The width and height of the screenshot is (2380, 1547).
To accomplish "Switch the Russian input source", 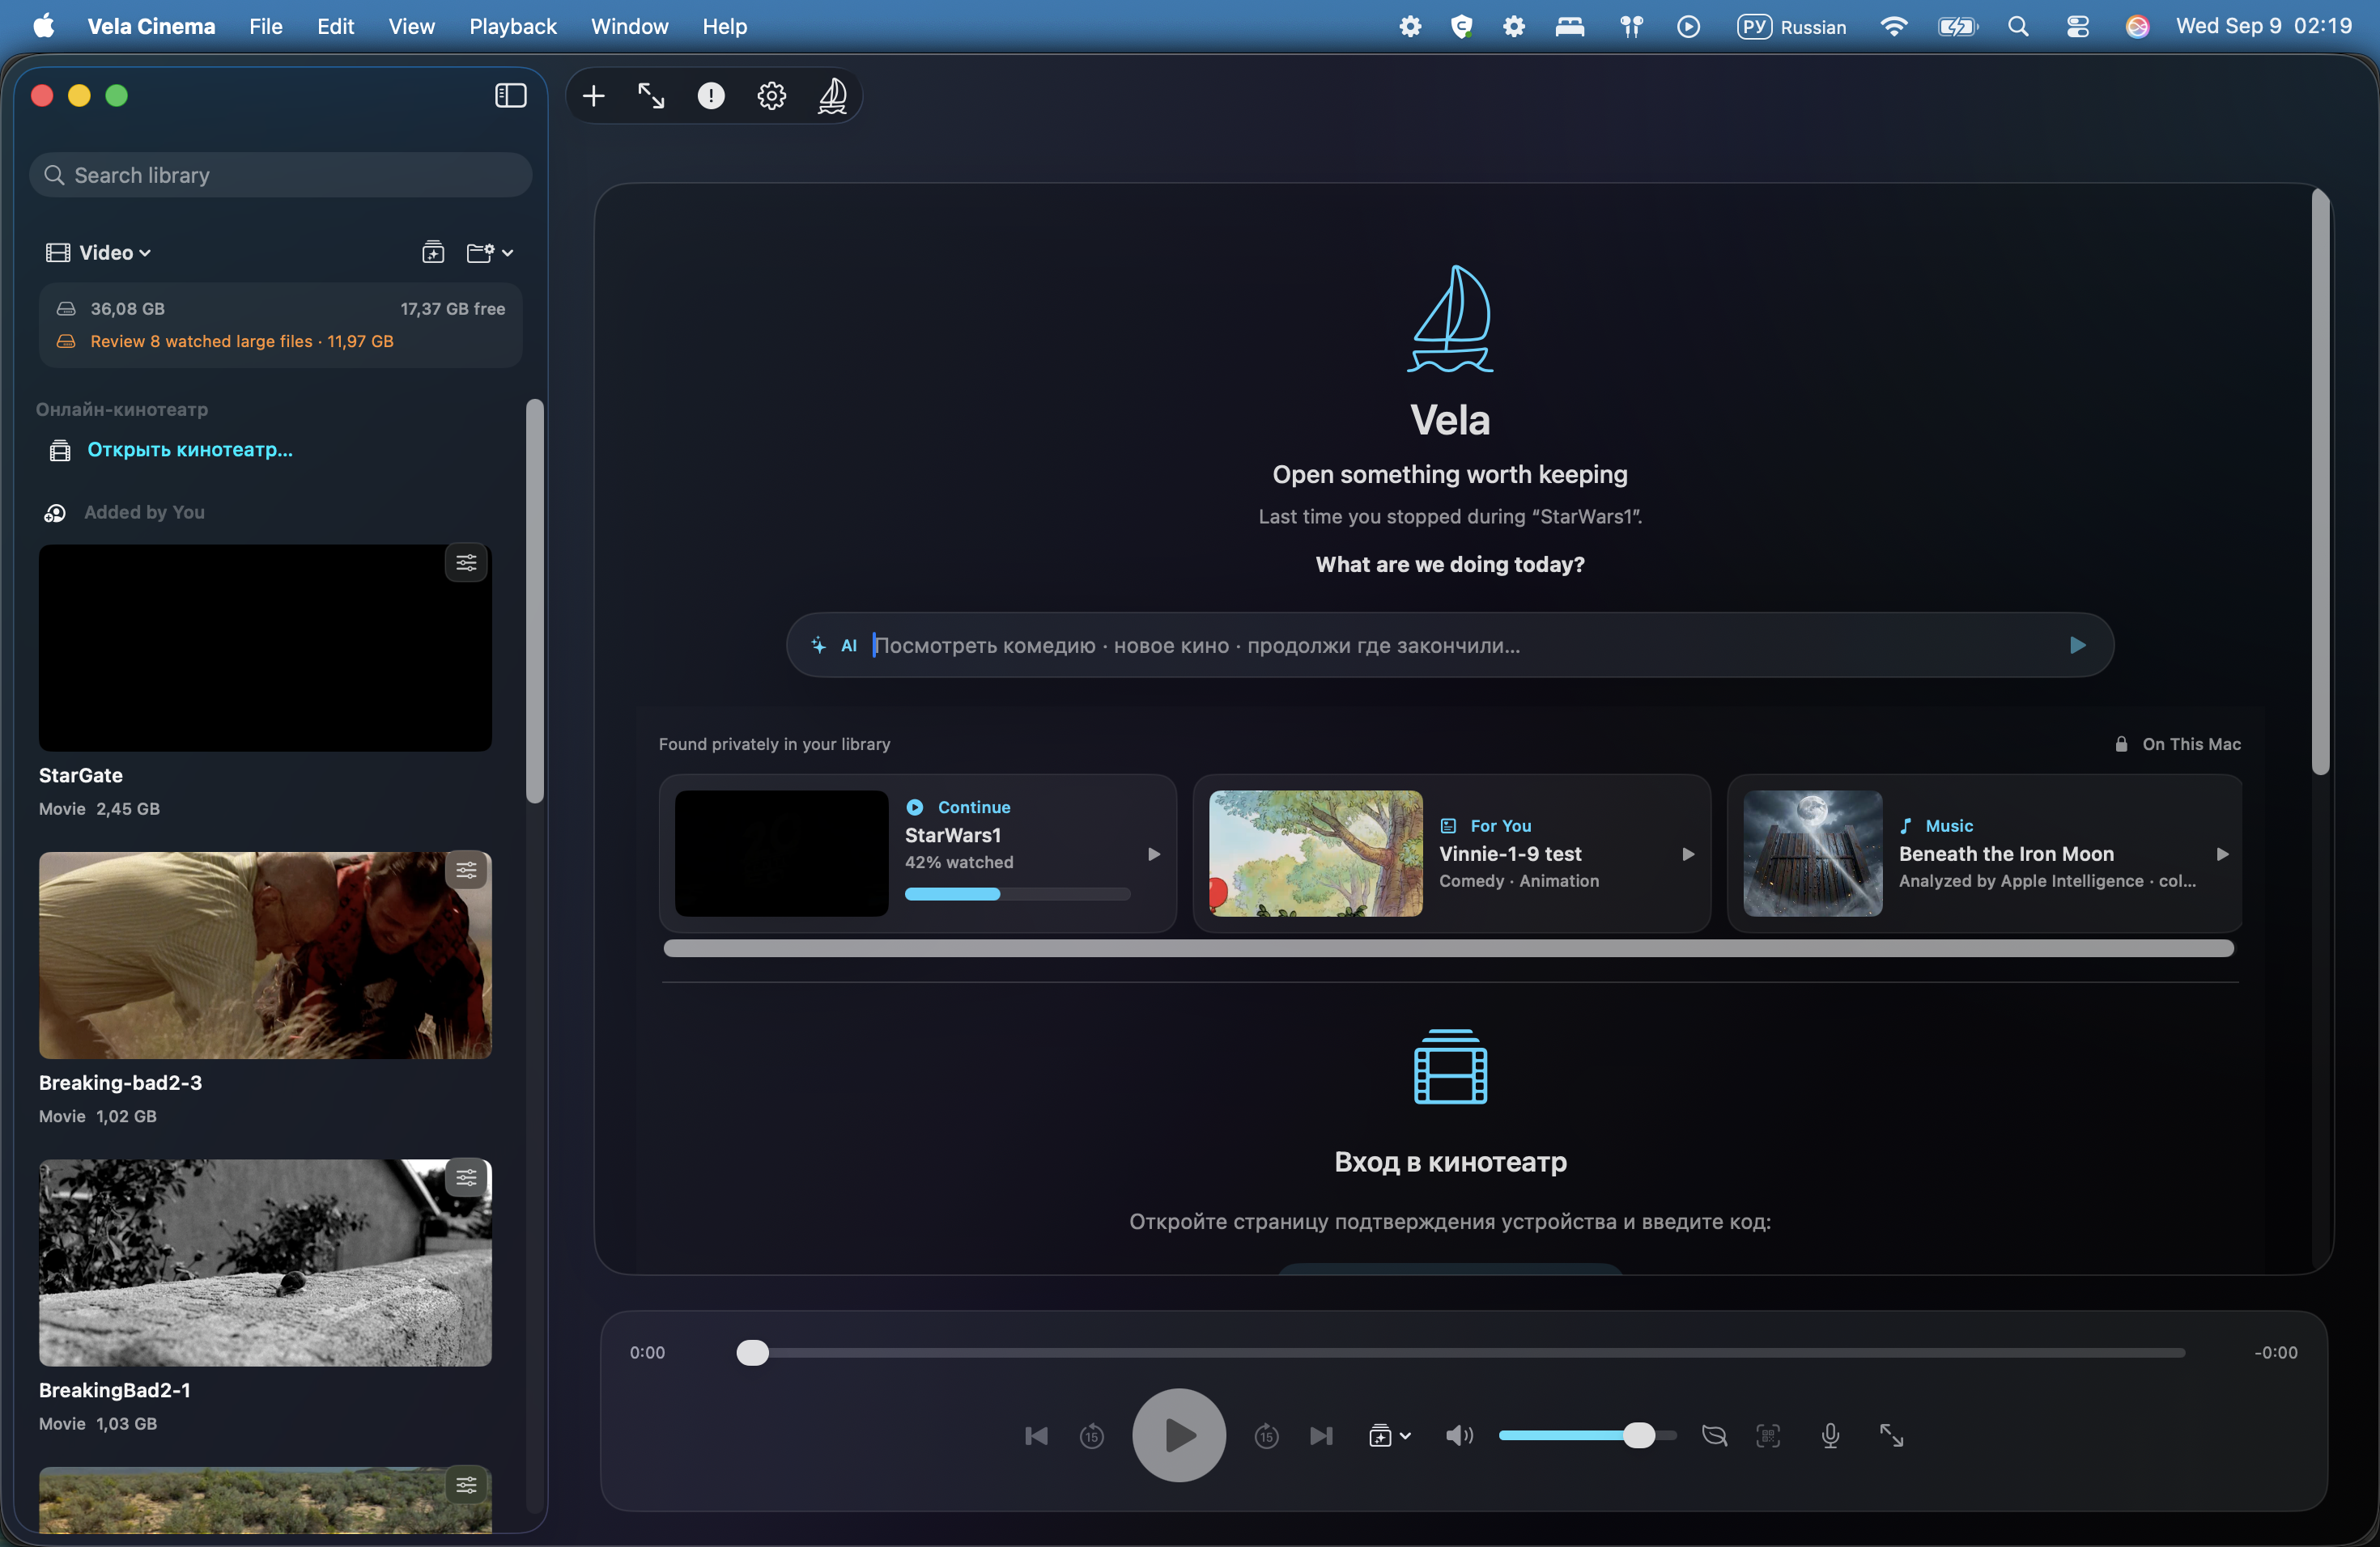I will [1792, 27].
